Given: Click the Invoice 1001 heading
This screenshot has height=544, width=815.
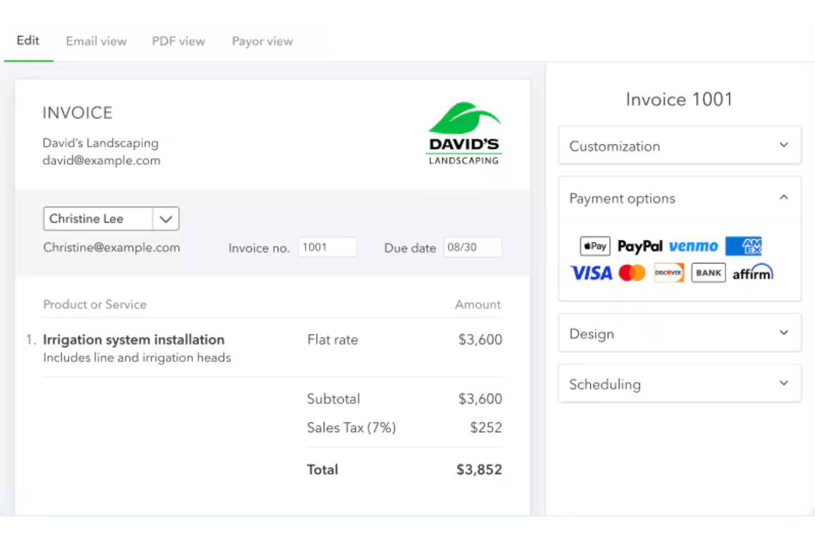Looking at the screenshot, I should point(679,99).
